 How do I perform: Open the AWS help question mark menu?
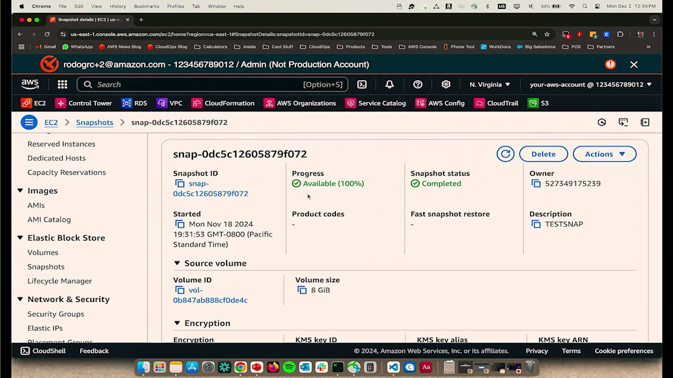point(418,85)
